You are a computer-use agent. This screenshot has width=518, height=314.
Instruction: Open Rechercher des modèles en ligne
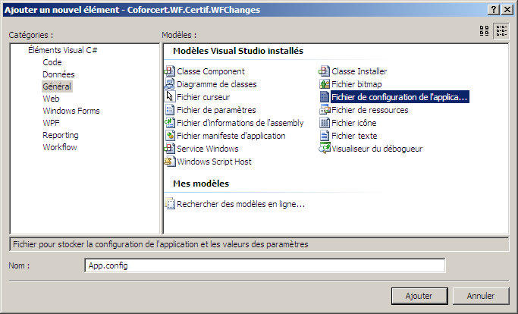[x=240, y=204]
